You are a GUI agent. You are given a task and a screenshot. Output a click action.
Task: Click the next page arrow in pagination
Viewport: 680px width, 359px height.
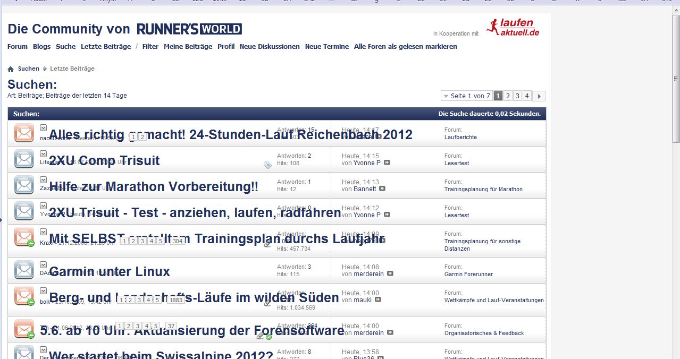539,96
